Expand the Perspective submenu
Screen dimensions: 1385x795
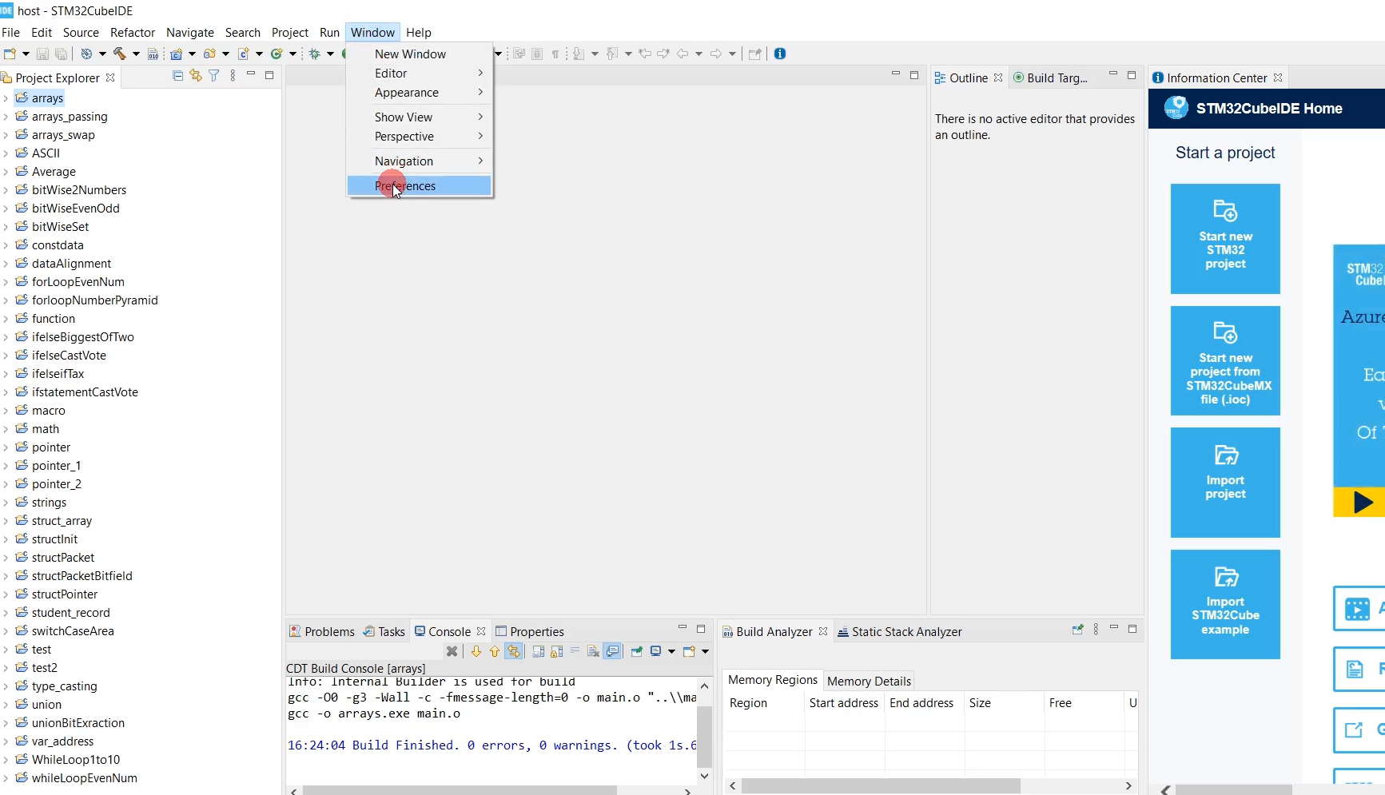420,137
